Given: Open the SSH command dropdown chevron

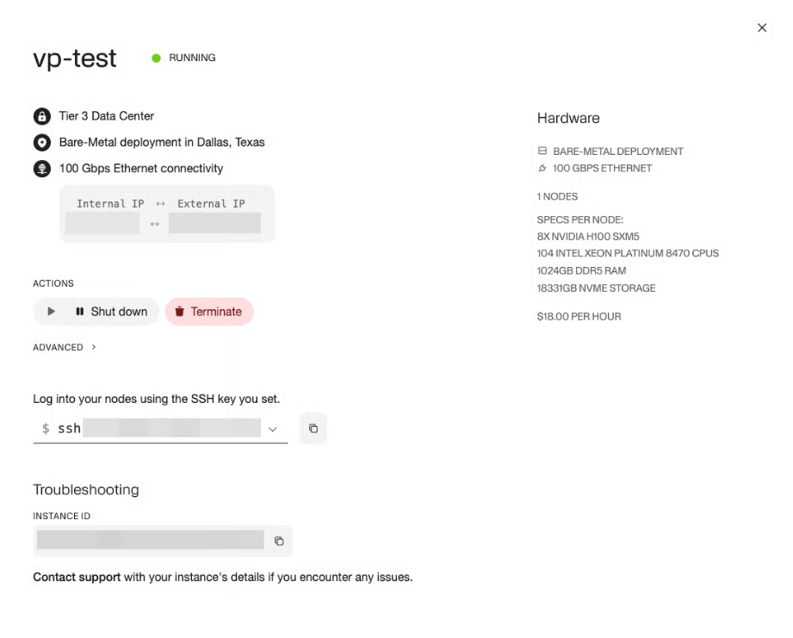Looking at the screenshot, I should (x=273, y=429).
